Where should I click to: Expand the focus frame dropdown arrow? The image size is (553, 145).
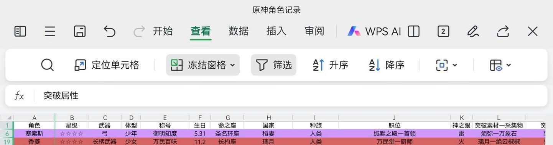pos(455,65)
